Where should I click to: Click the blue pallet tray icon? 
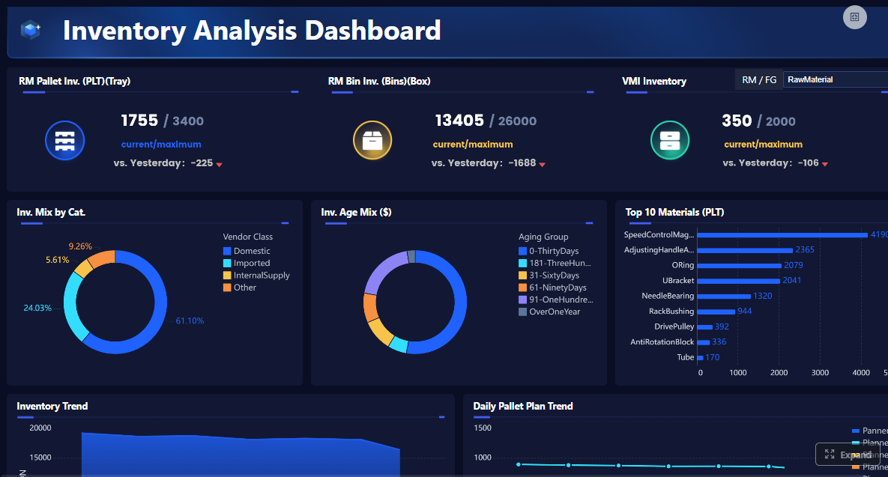pyautogui.click(x=64, y=140)
